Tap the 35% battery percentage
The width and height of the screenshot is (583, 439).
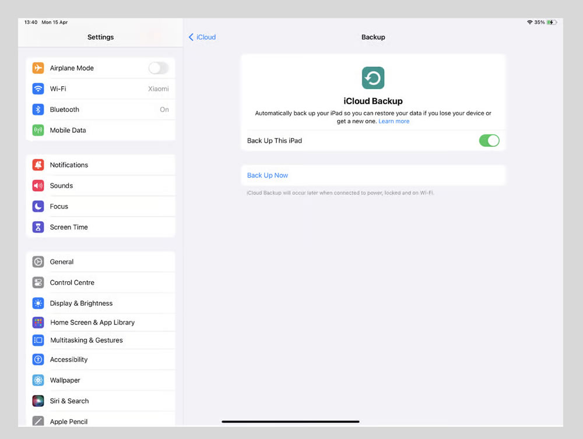pos(539,22)
